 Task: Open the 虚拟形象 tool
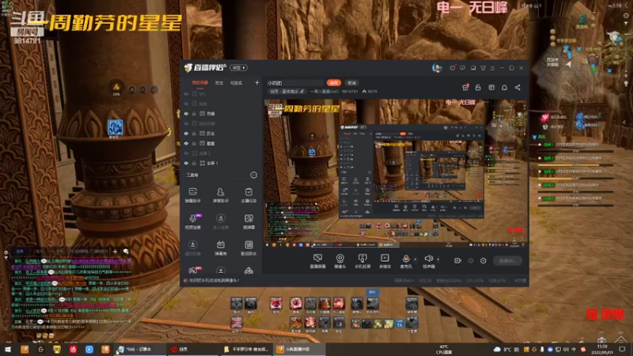pos(192,248)
